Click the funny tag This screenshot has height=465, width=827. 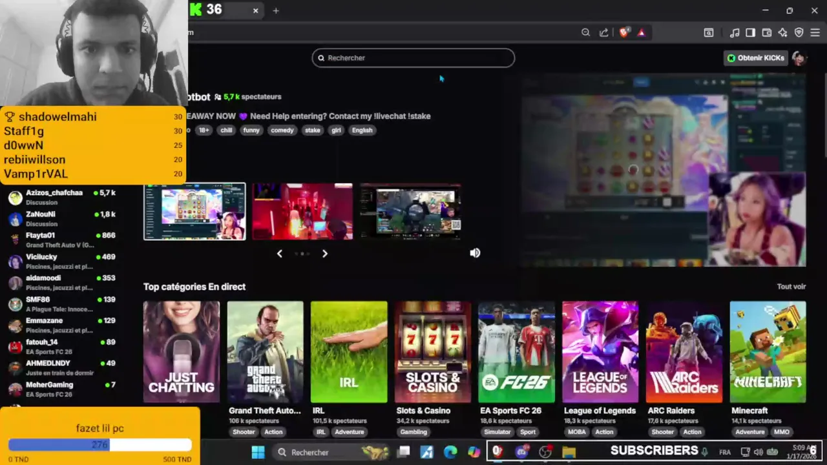[251, 130]
